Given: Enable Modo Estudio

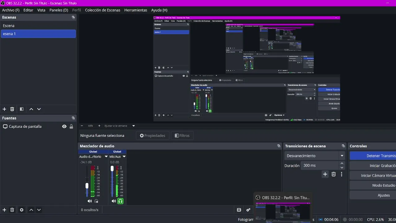Looking at the screenshot, I should tap(373, 186).
